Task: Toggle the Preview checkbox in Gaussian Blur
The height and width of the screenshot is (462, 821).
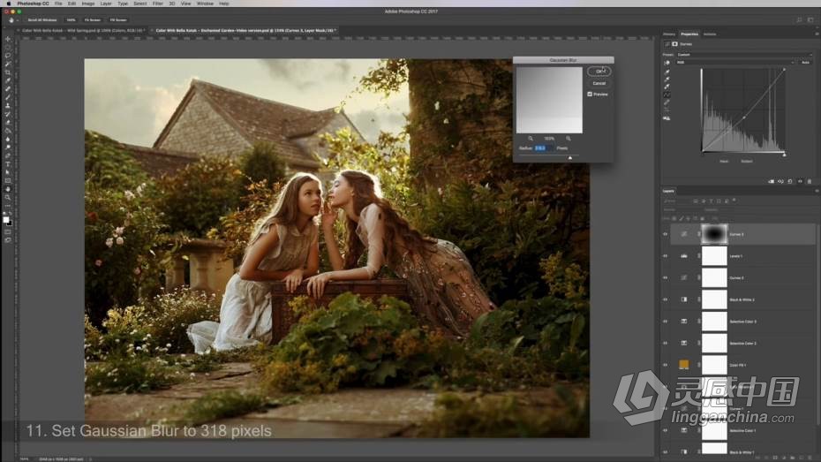Action: 590,95
